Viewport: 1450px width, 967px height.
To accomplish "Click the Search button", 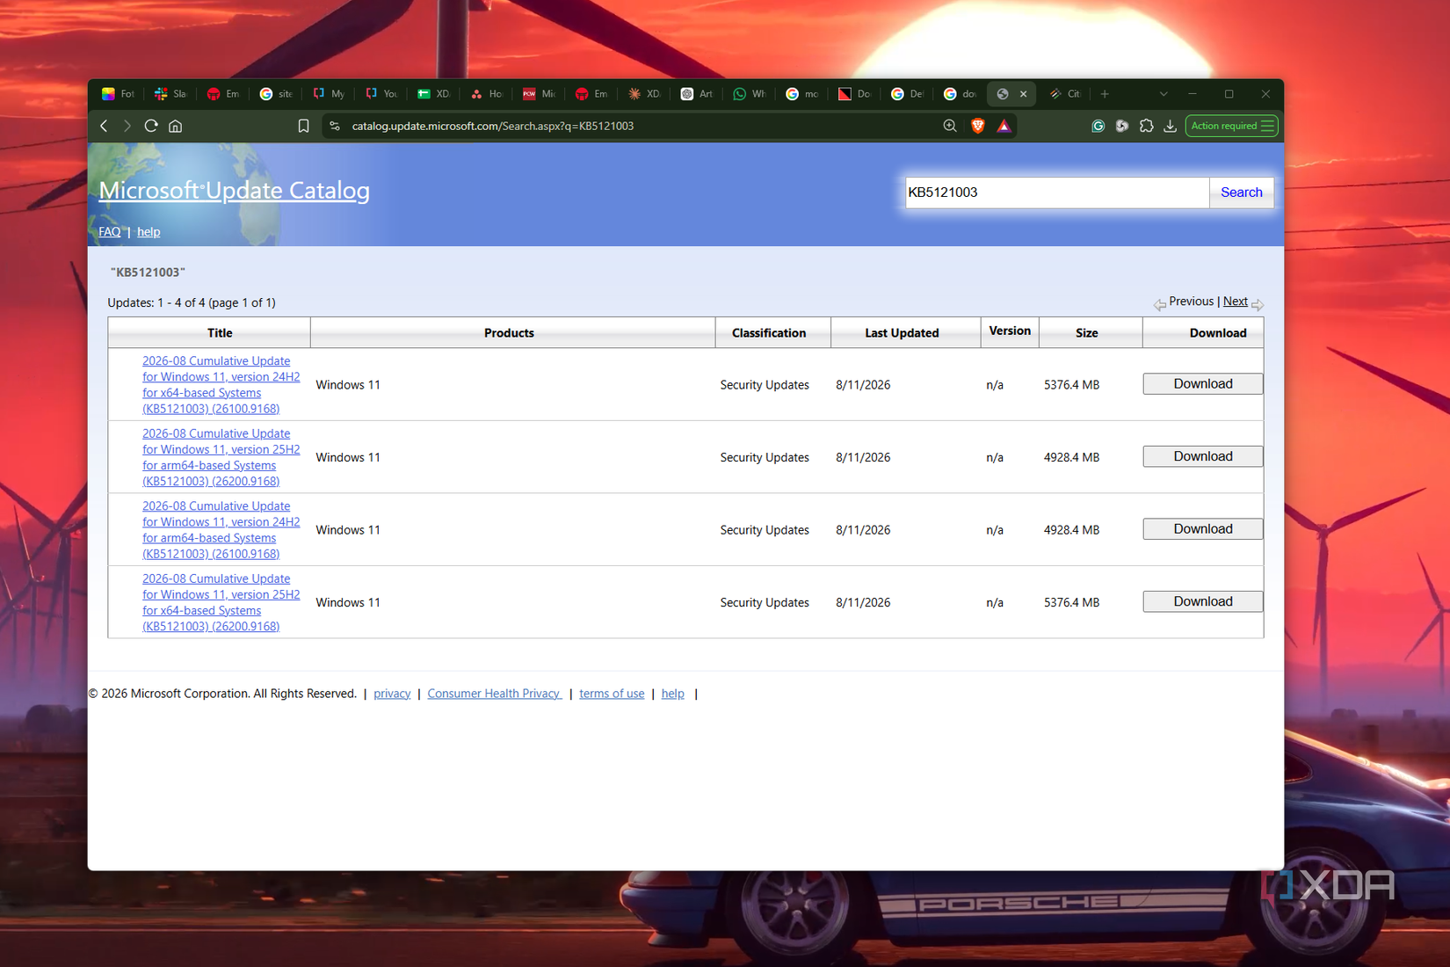I will [1241, 193].
